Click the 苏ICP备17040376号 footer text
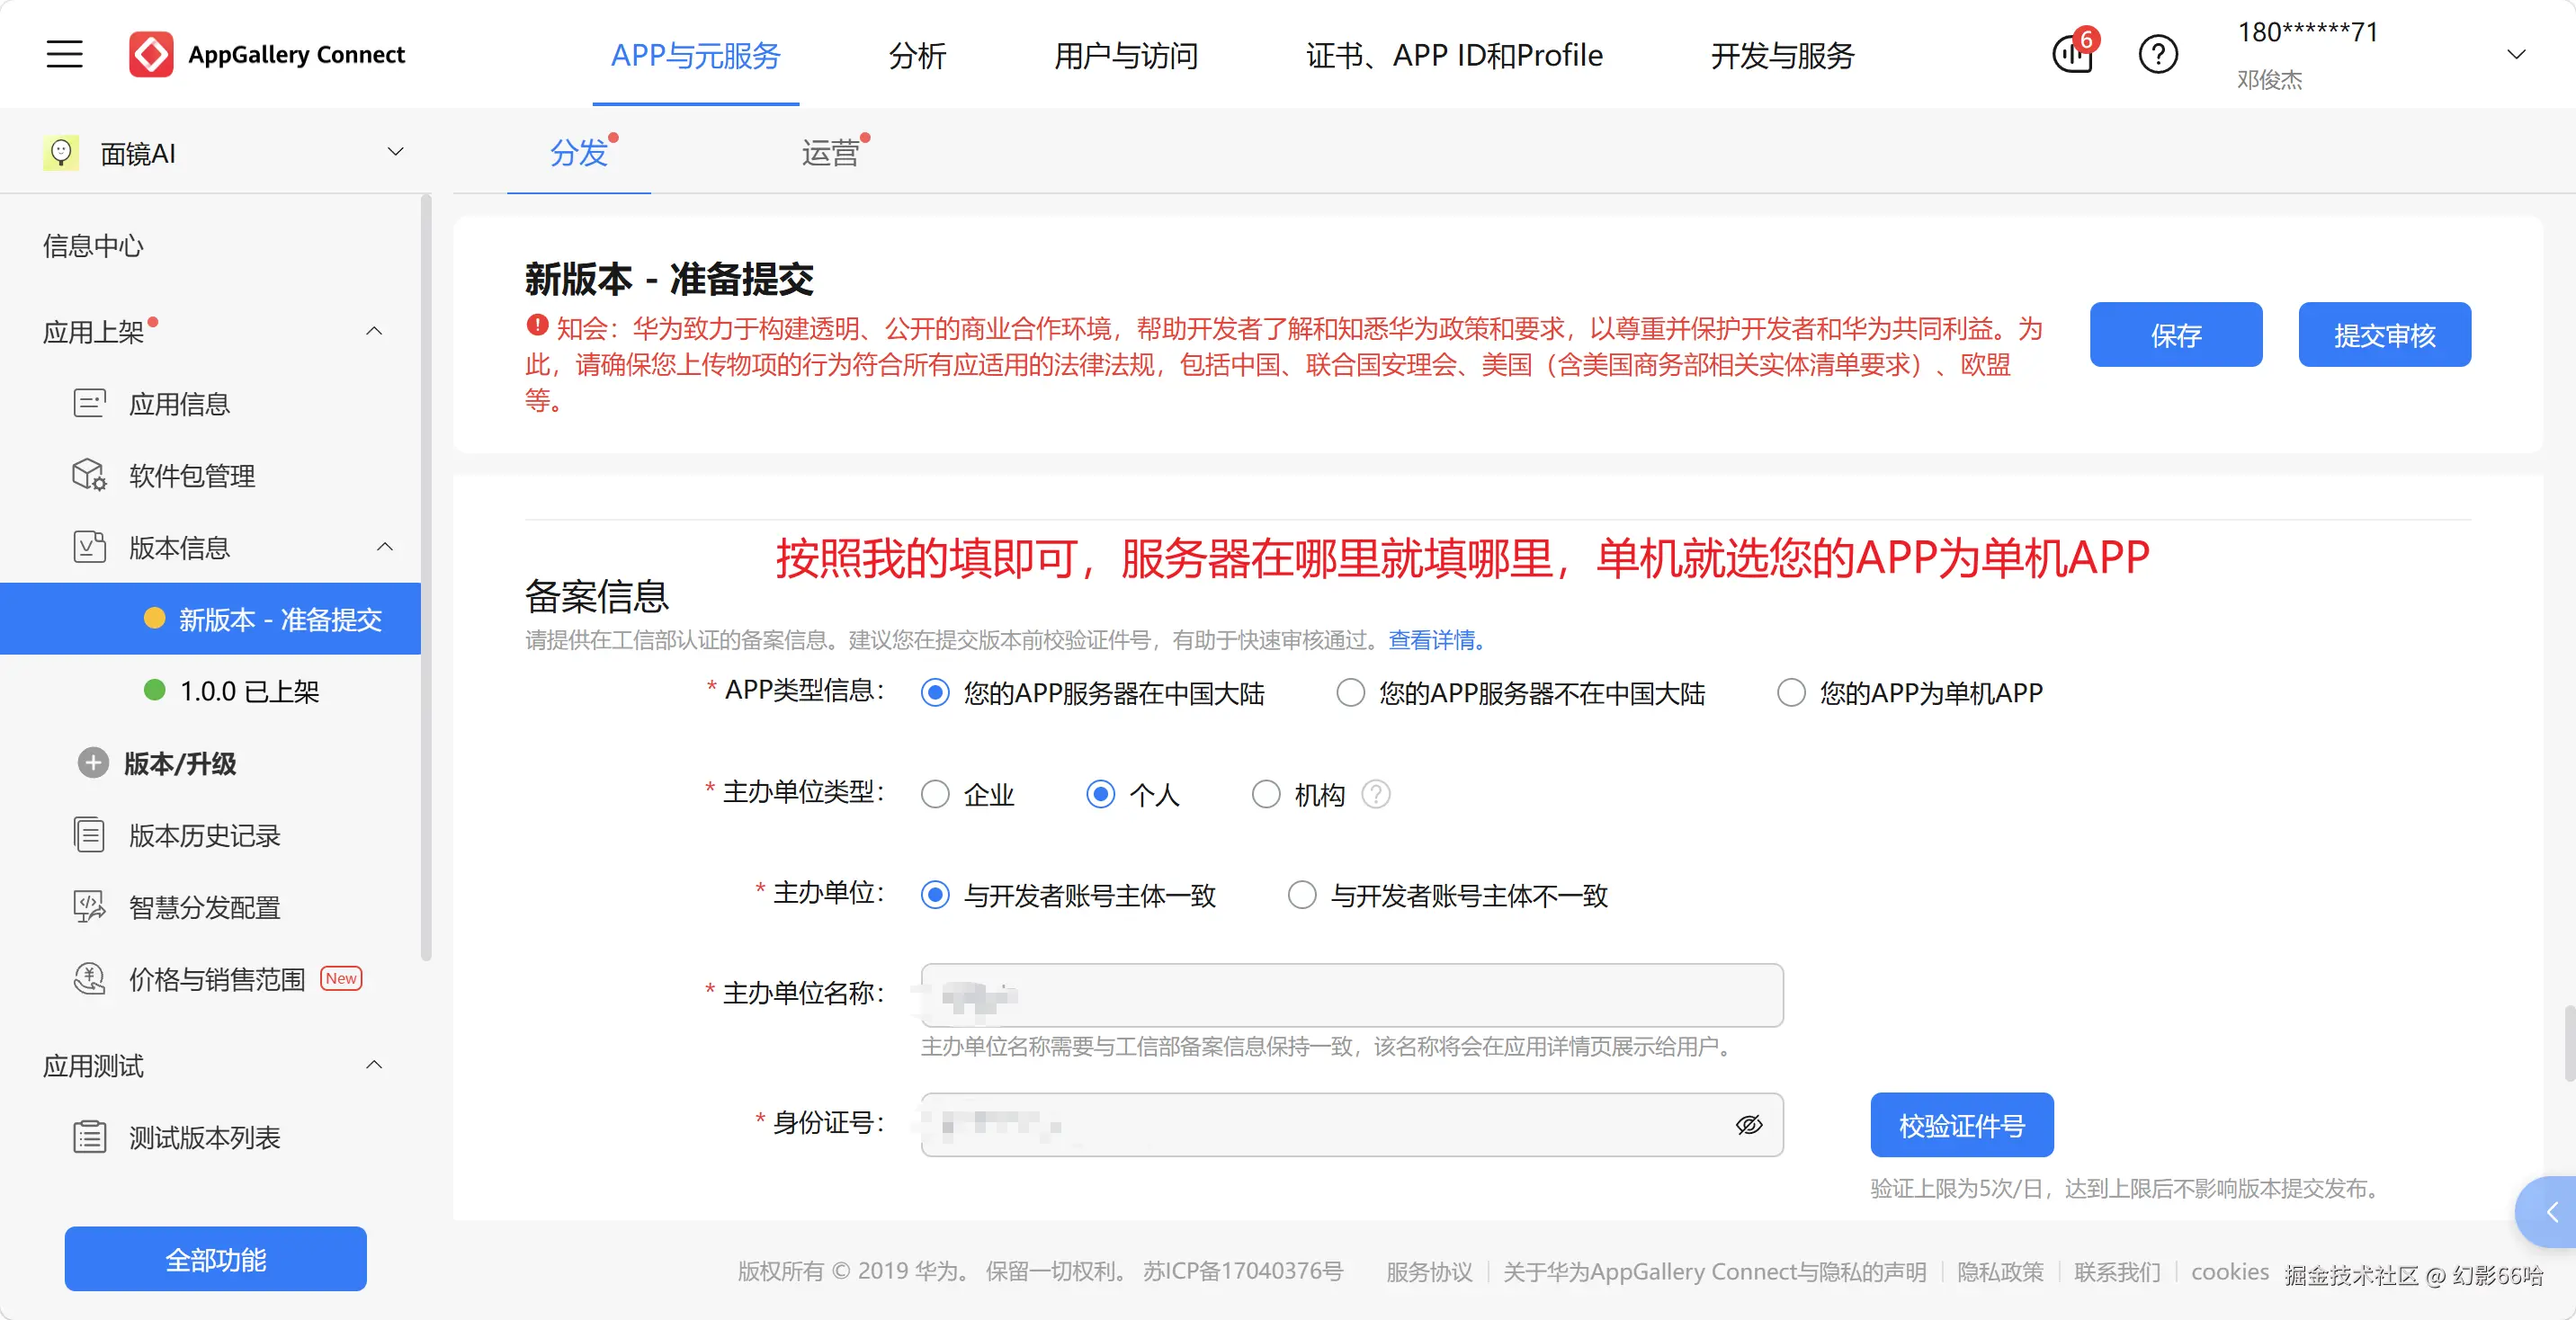The height and width of the screenshot is (1320, 2576). pos(1242,1271)
